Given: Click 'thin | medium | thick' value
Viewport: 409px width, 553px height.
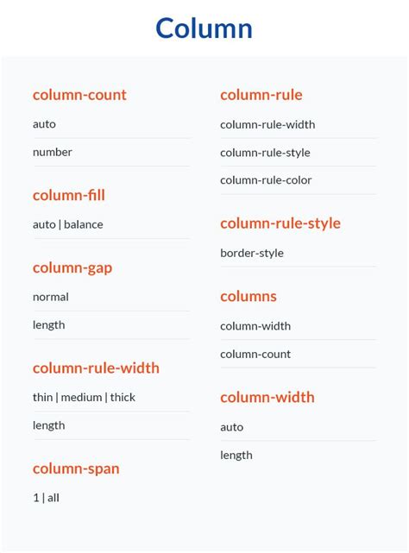Looking at the screenshot, I should point(84,398).
